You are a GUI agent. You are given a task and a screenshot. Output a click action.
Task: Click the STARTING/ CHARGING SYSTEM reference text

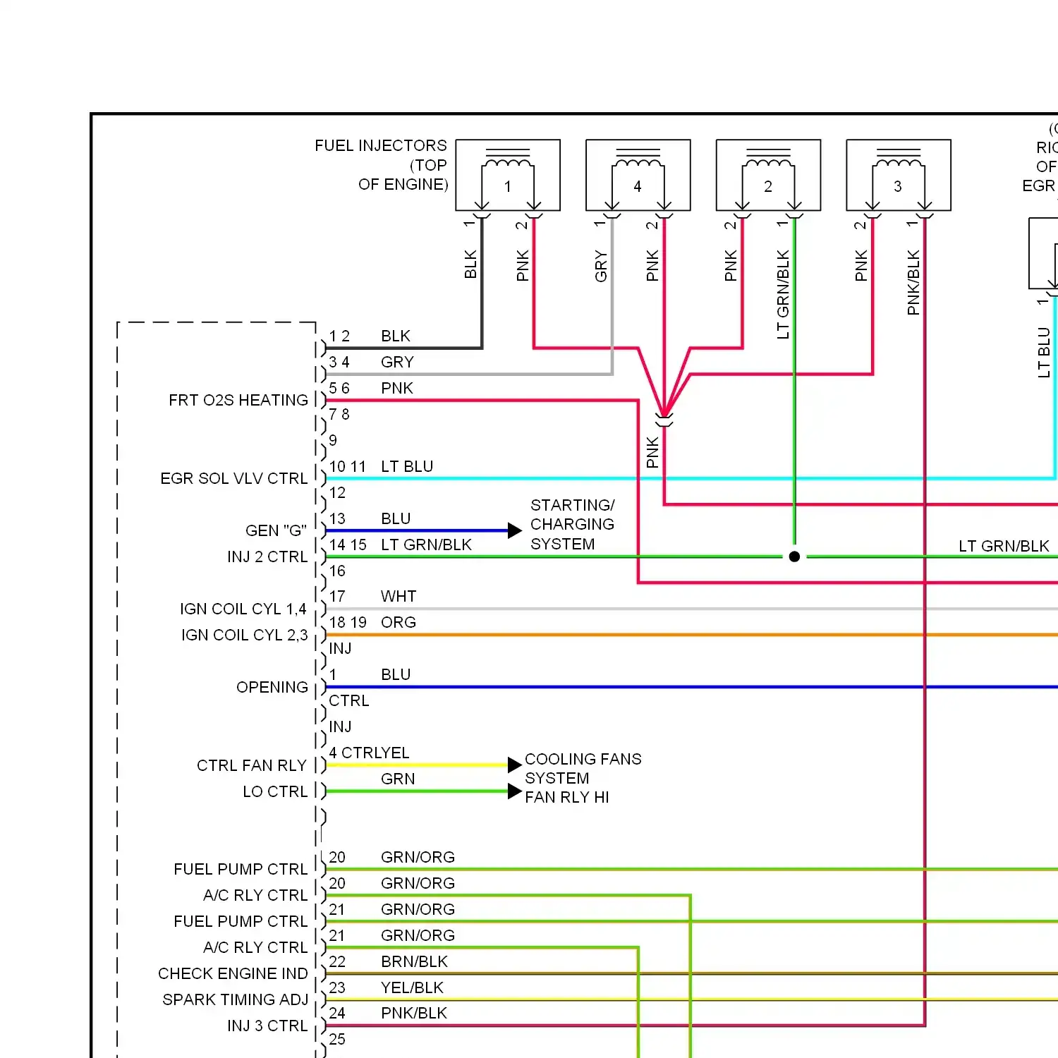tap(573, 525)
